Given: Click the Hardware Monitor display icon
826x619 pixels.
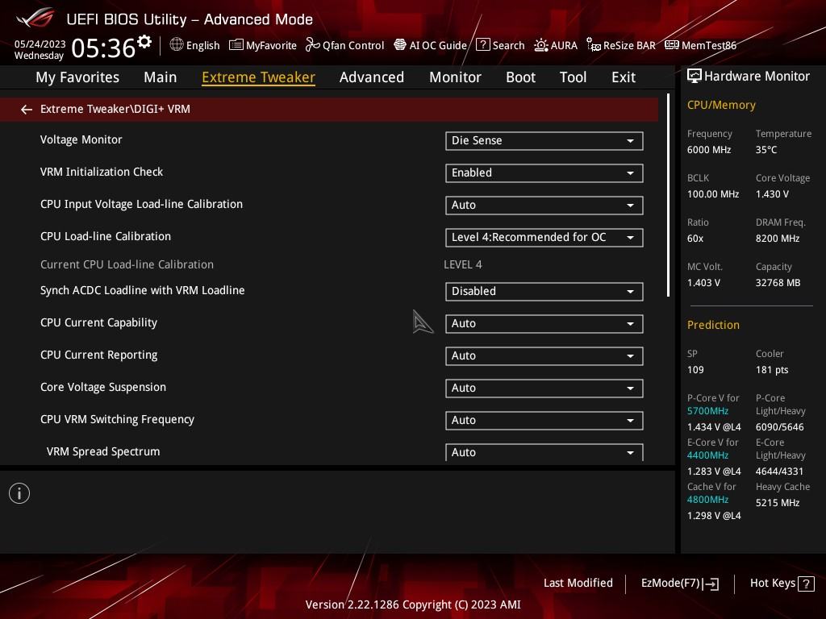Looking at the screenshot, I should click(695, 76).
